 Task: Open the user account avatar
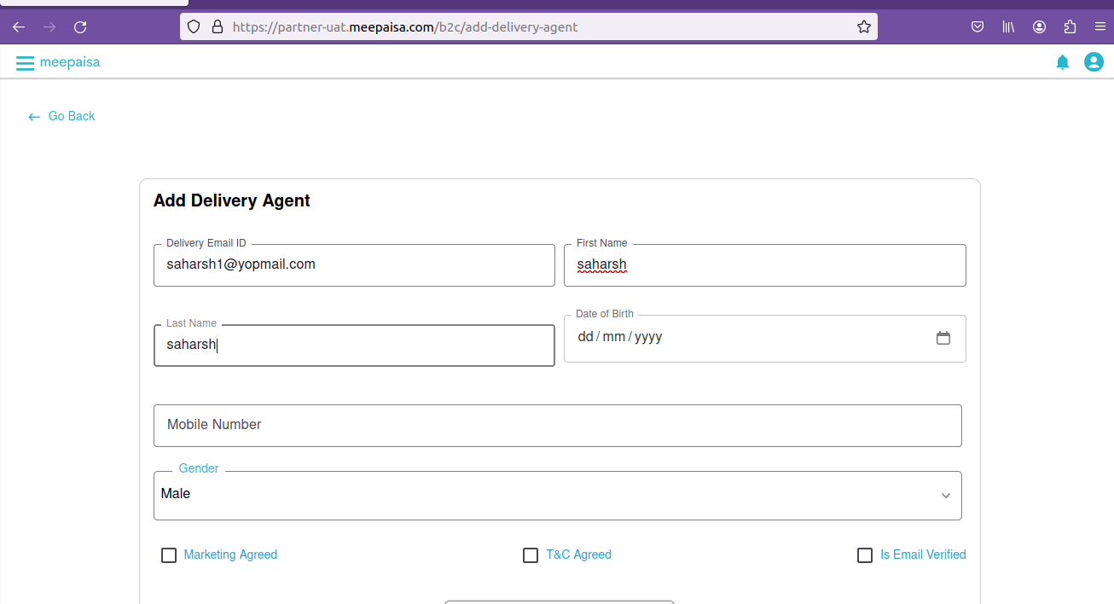[x=1094, y=62]
